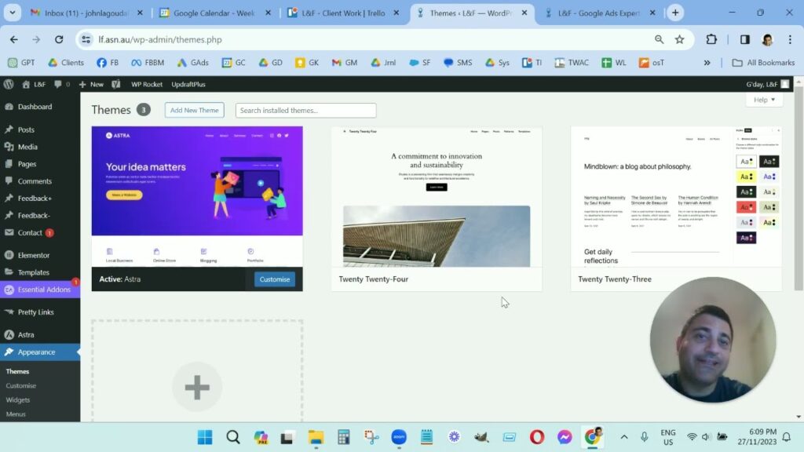Open the Windows Start menu
This screenshot has width=804, height=452.
tap(205, 437)
